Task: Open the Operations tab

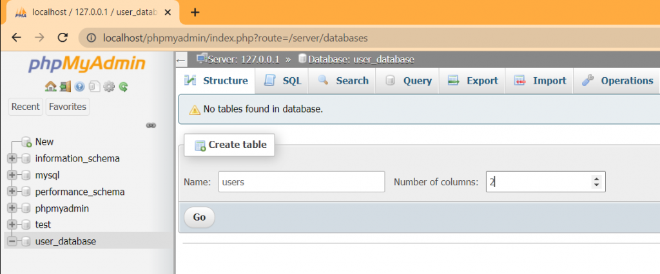Action: pos(617,80)
